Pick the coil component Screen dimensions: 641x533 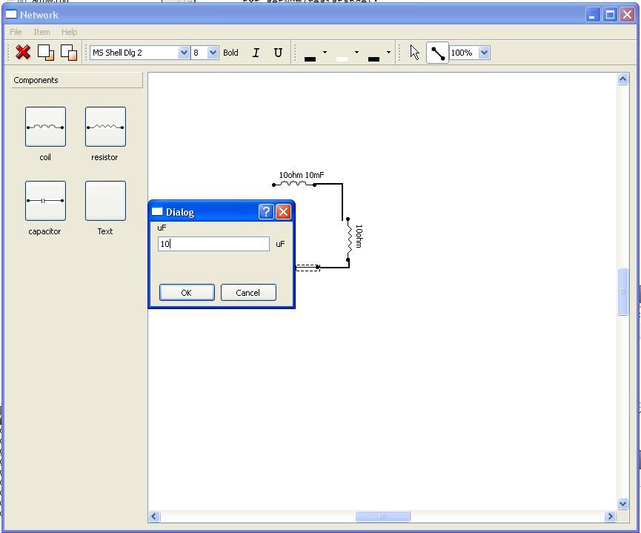coord(45,127)
